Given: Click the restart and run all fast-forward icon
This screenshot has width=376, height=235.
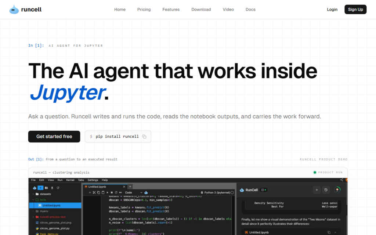Looking at the screenshot, I should (x=120, y=192).
